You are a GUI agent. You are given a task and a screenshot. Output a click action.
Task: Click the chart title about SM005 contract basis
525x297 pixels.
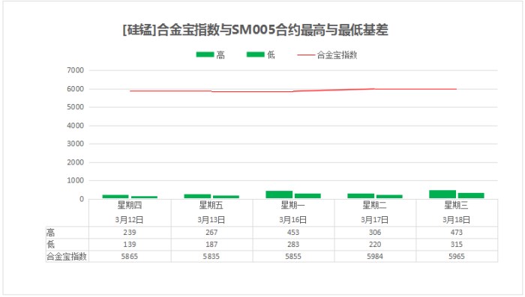coord(256,30)
